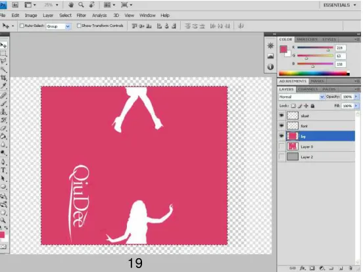Viewport: 363px width, 272px height.
Task: Select the Magic Wand tool
Action: [3, 70]
